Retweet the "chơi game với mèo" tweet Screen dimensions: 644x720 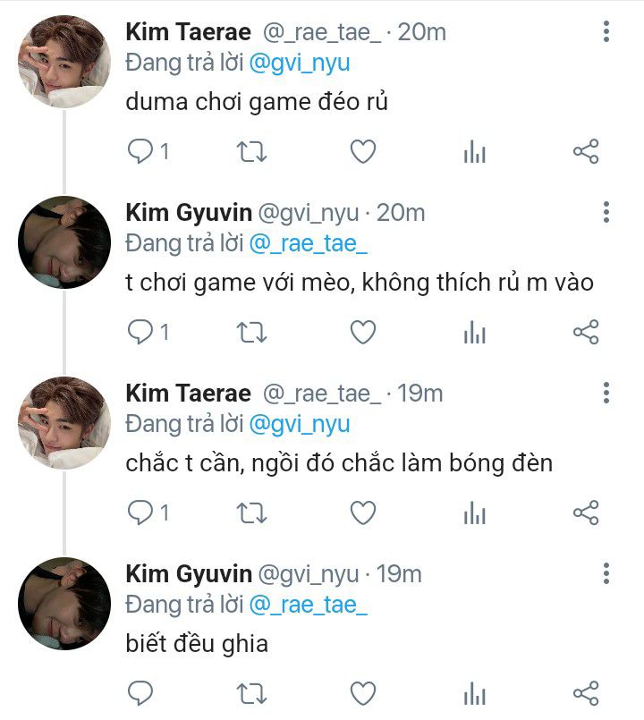point(251,333)
